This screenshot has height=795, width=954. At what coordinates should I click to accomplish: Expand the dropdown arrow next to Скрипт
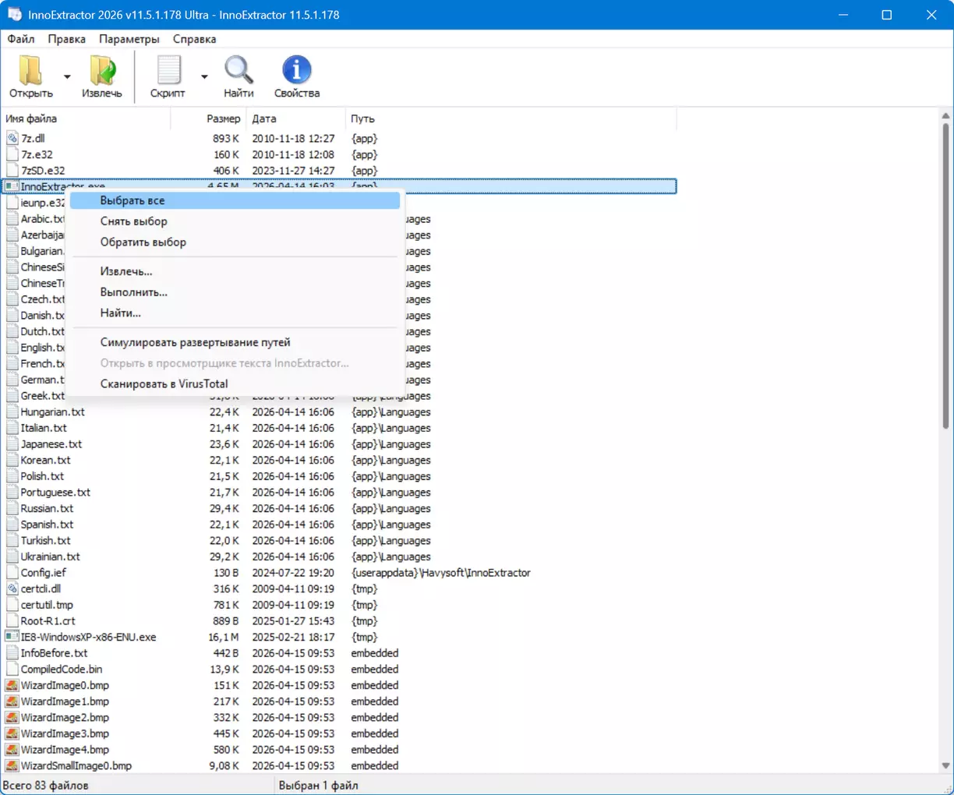[x=204, y=76]
